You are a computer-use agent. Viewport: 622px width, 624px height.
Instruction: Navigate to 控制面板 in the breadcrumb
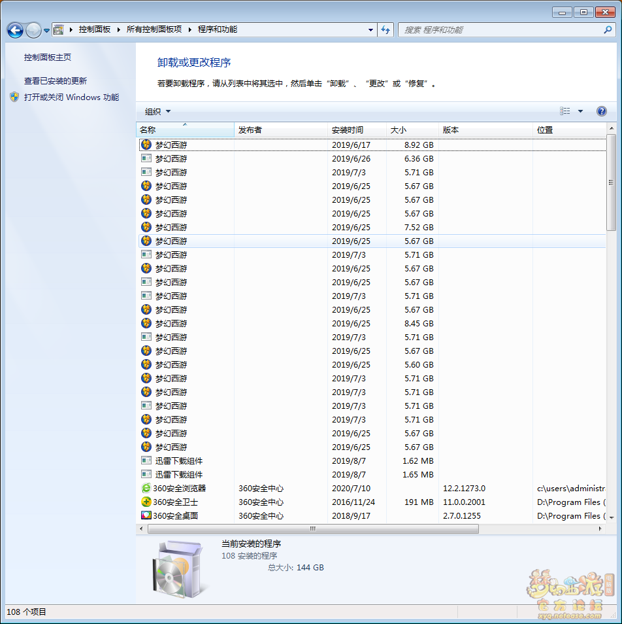click(x=95, y=29)
